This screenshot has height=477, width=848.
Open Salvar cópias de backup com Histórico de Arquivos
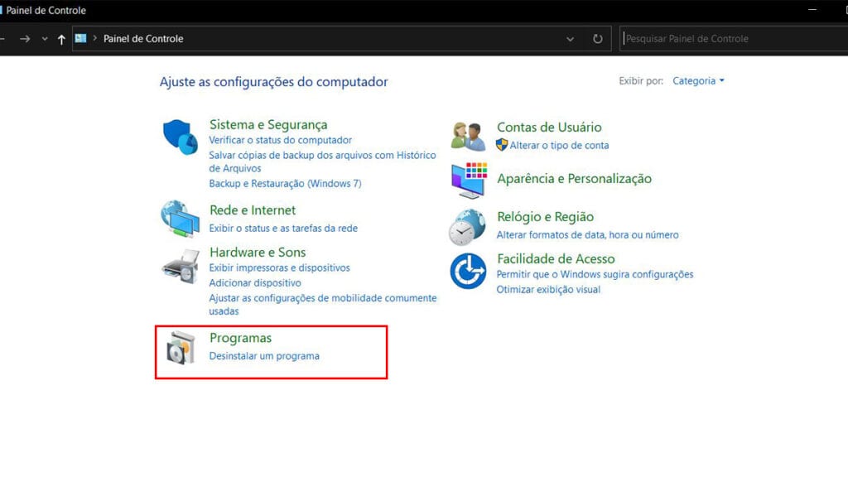click(x=322, y=161)
